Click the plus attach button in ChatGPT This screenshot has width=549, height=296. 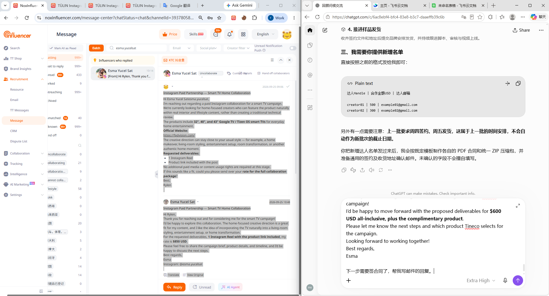349,280
